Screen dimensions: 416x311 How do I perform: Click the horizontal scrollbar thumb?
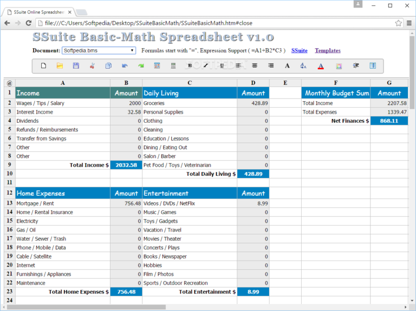coord(86,307)
